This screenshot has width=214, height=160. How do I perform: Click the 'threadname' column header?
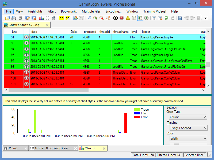[x=120, y=32]
